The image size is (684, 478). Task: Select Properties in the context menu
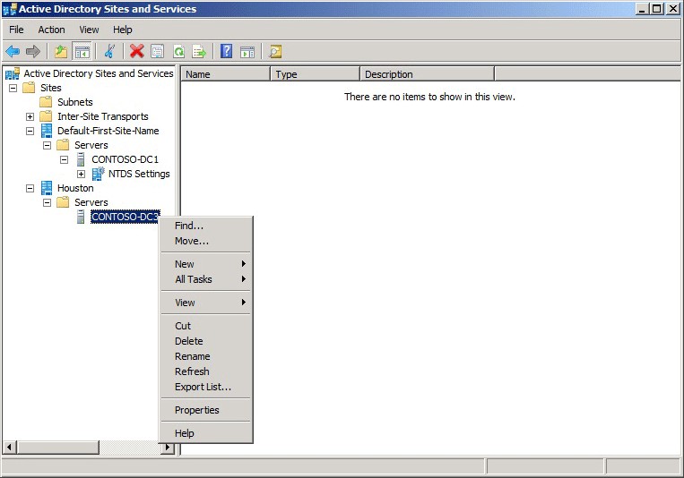196,410
